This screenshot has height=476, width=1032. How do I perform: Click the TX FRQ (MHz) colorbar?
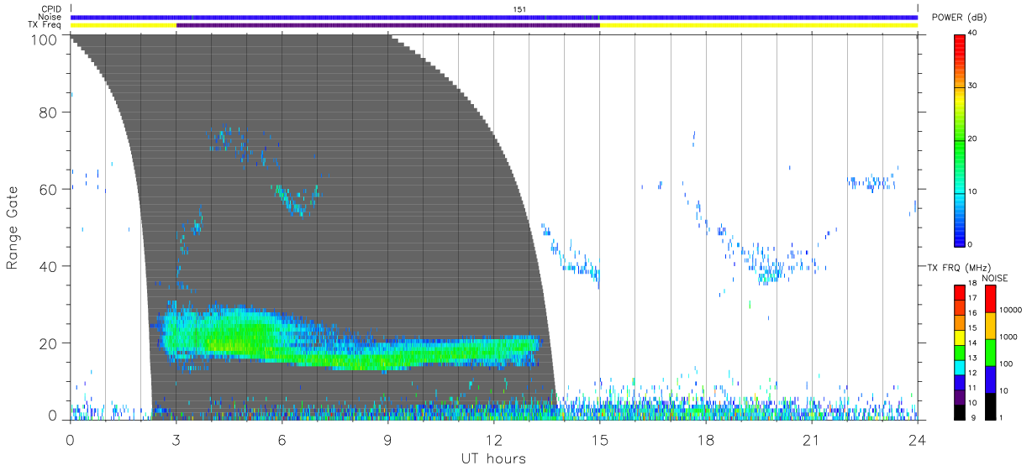tap(959, 352)
